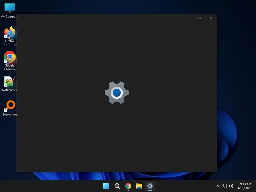The image size is (256, 192).
Task: Select the Everything desktop shortcut
Action: pos(10,108)
